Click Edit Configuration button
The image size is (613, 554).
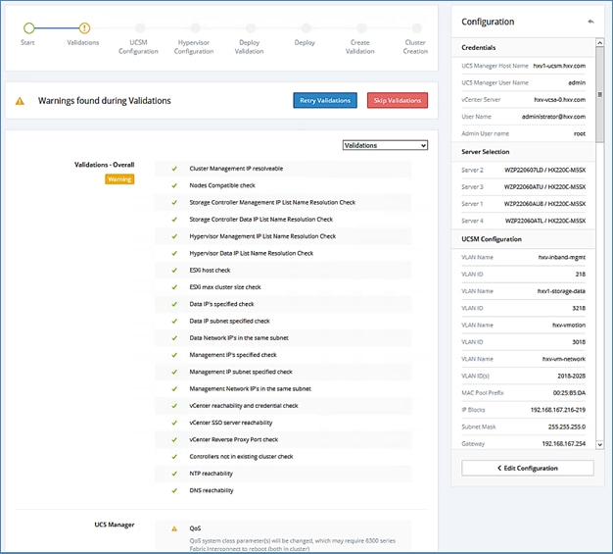528,468
